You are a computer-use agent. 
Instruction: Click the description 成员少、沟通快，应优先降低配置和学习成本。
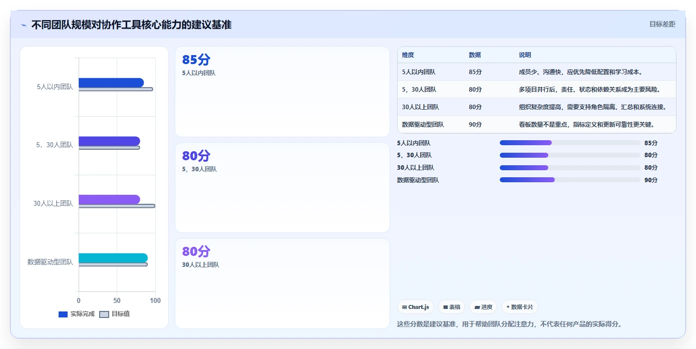click(x=581, y=72)
